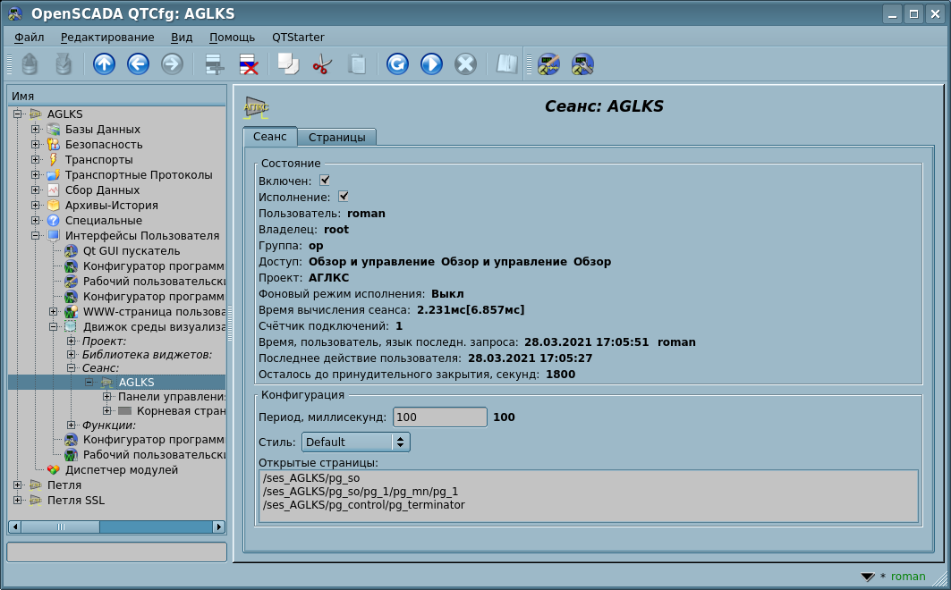Select Корневая страница tree item
951x590 pixels.
pyautogui.click(x=181, y=411)
